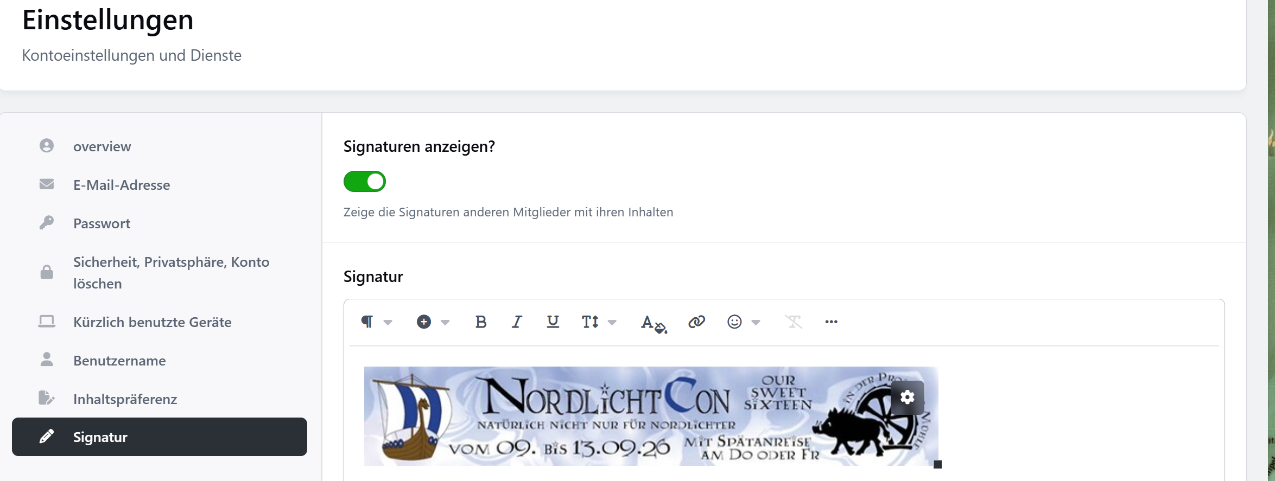
Task: Insert a link using the chain icon
Action: pos(696,322)
